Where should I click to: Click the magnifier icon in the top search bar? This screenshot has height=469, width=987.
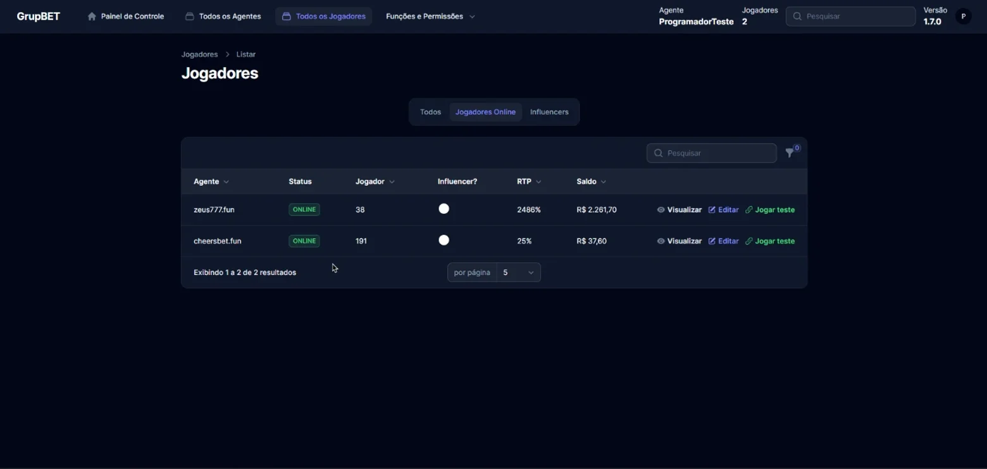coord(797,16)
